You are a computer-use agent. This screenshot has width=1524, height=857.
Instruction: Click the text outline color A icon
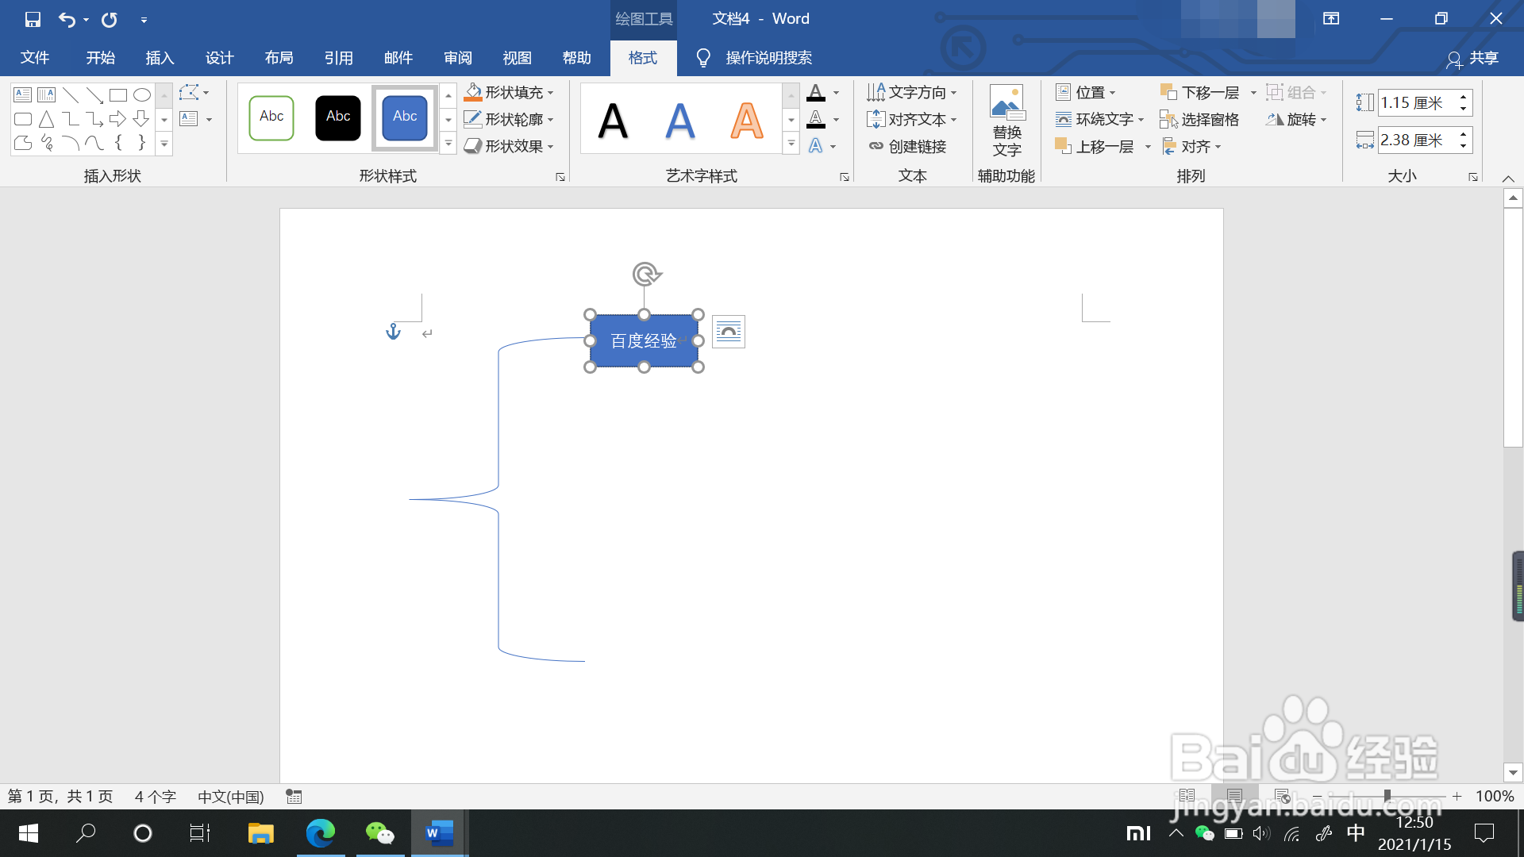click(816, 120)
